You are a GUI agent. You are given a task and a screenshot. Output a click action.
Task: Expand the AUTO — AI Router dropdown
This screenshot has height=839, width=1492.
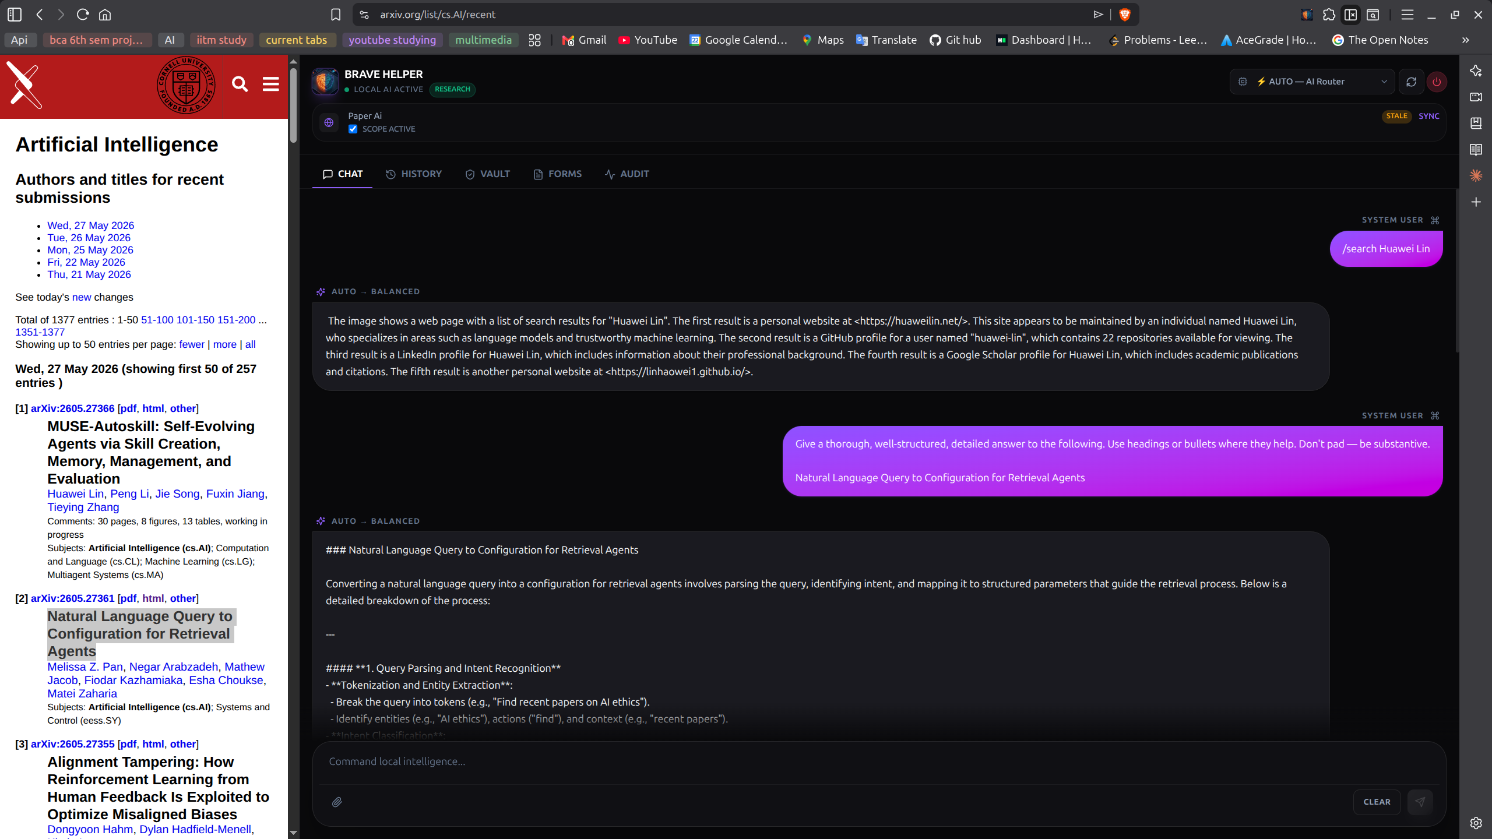(1311, 82)
